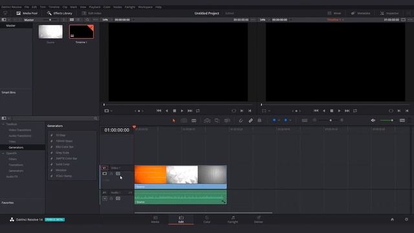The width and height of the screenshot is (414, 233).
Task: Open project settings gear icon
Action: coord(406,219)
